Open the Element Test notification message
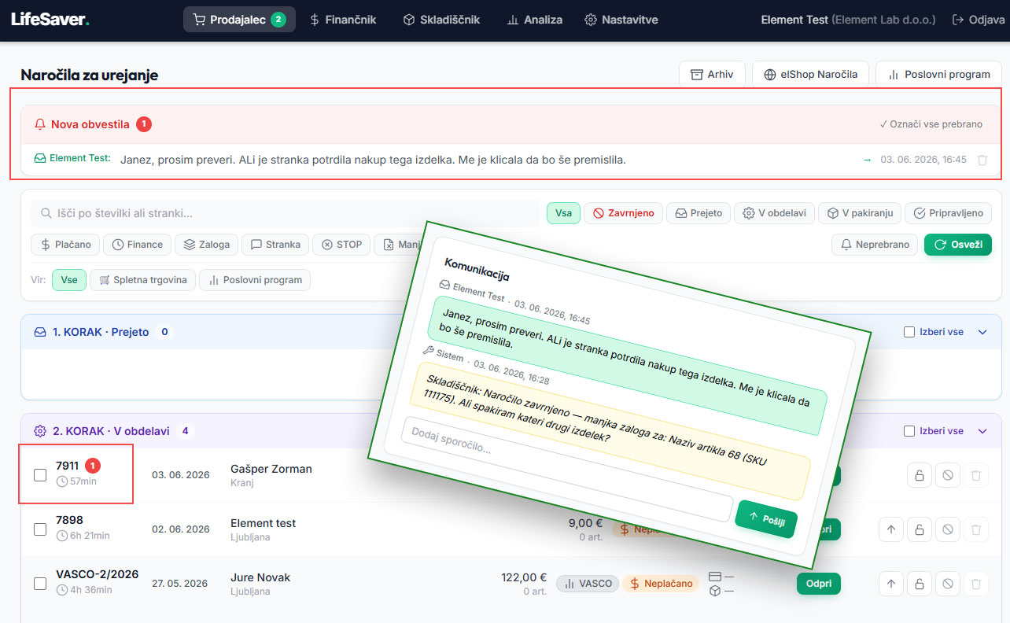The width and height of the screenshot is (1010, 623). (x=373, y=160)
